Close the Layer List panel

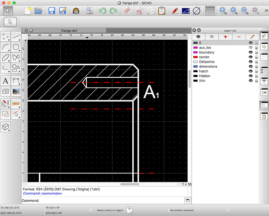[194, 30]
